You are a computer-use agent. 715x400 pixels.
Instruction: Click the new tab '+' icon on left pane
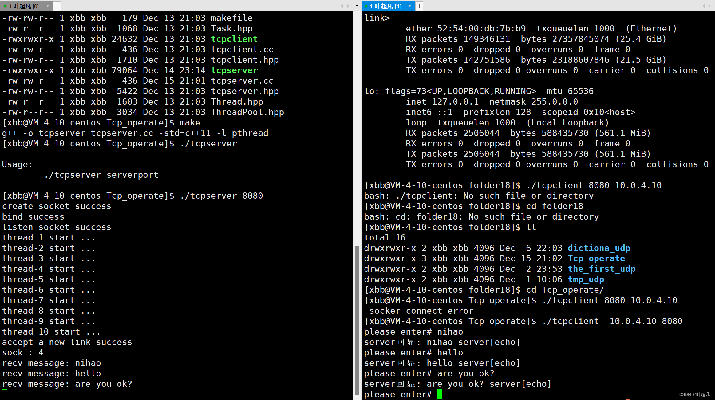tap(58, 6)
